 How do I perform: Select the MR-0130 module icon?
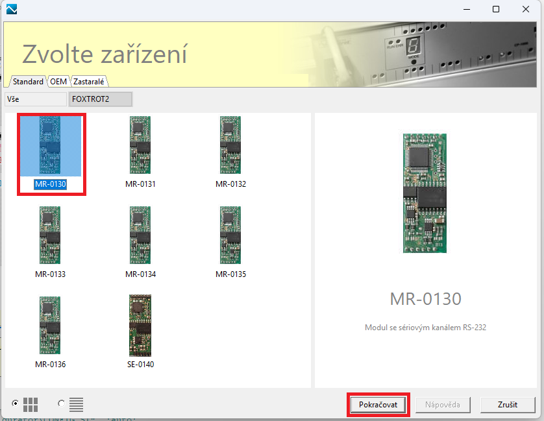point(50,147)
